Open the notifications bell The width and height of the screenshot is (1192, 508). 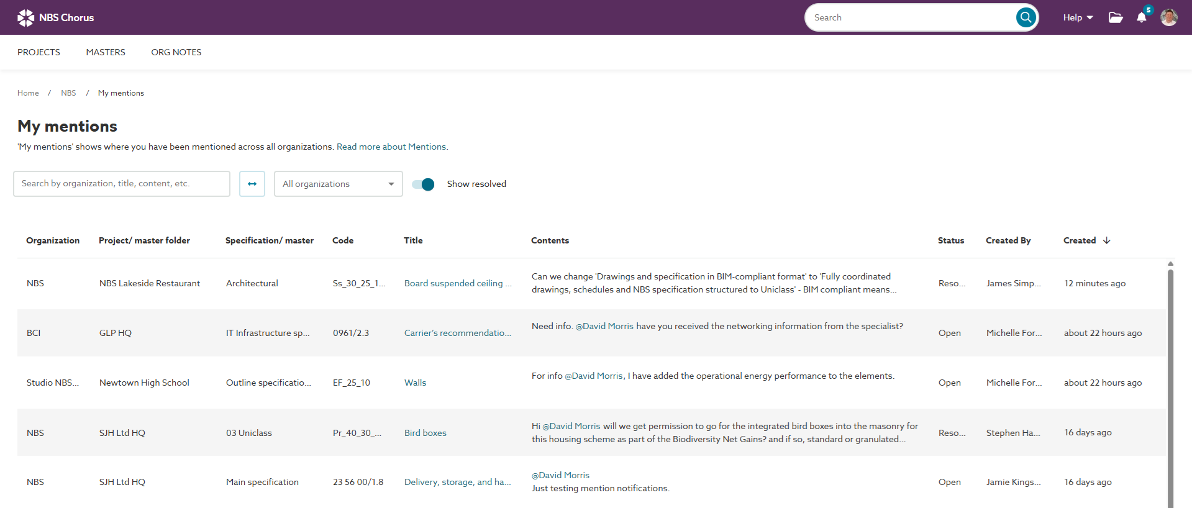[x=1142, y=17]
